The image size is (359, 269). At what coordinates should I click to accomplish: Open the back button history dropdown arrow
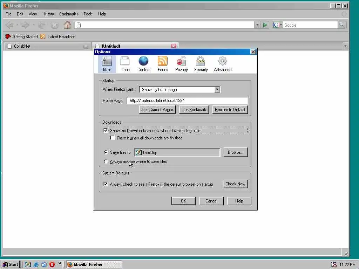pyautogui.click(x=17, y=25)
